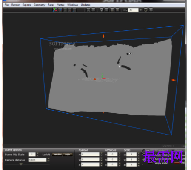Click the first icon in the middle toolbar group
The height and width of the screenshot is (170, 191).
[x=88, y=10]
